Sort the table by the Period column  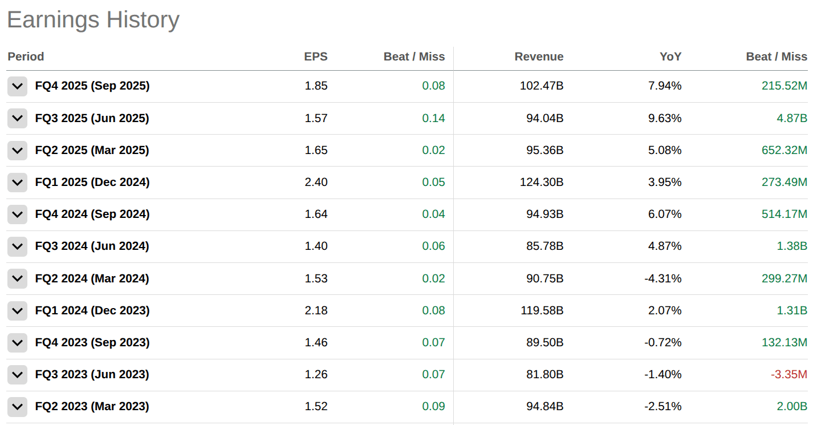26,56
